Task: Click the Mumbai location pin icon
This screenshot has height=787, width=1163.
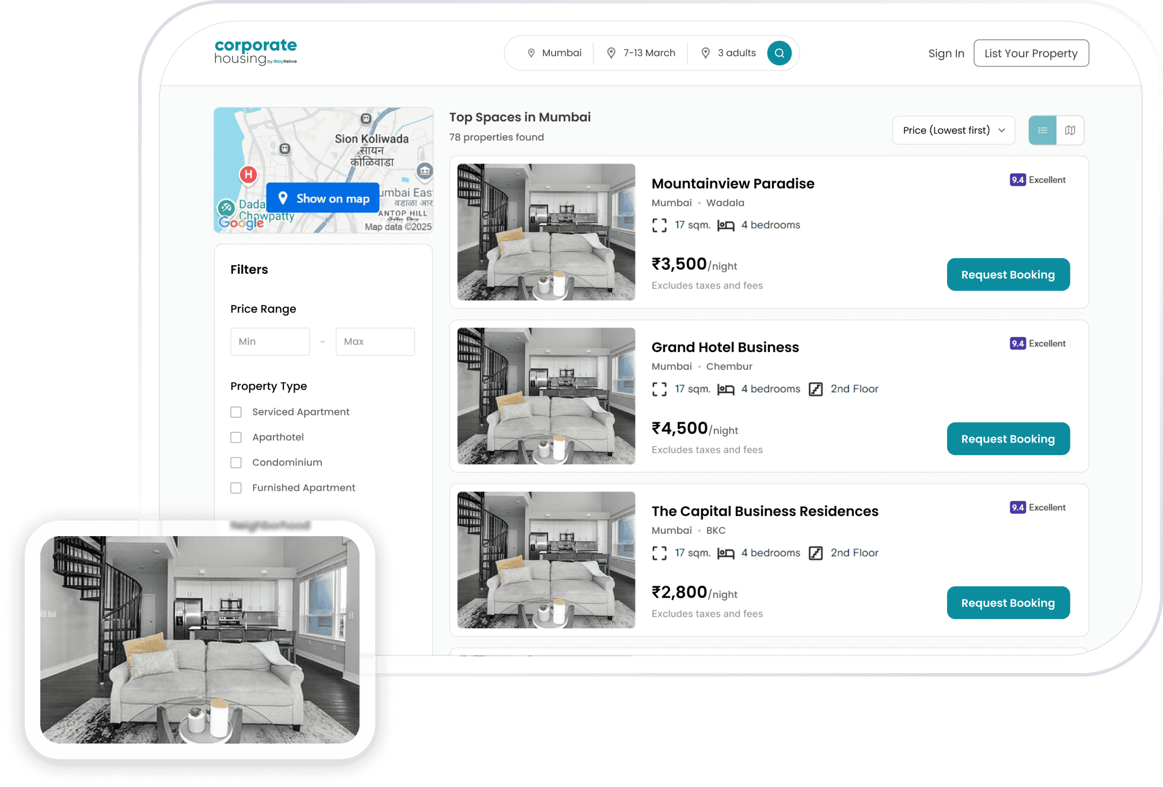Action: [531, 54]
